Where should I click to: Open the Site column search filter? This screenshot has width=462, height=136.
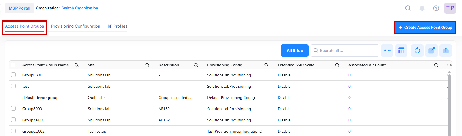[147, 65]
